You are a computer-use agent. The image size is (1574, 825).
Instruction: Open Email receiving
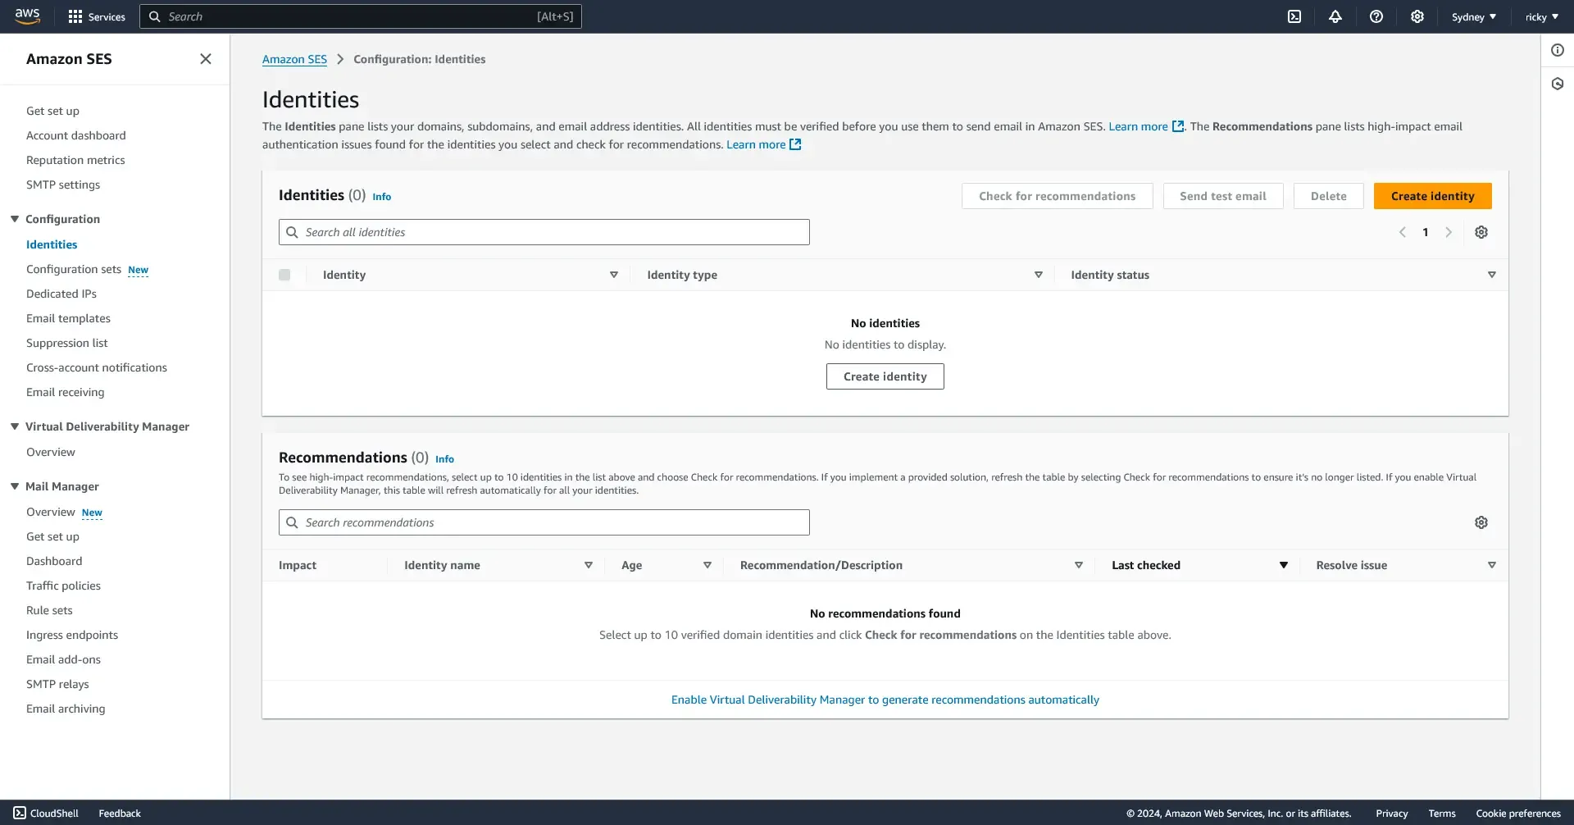coord(66,392)
